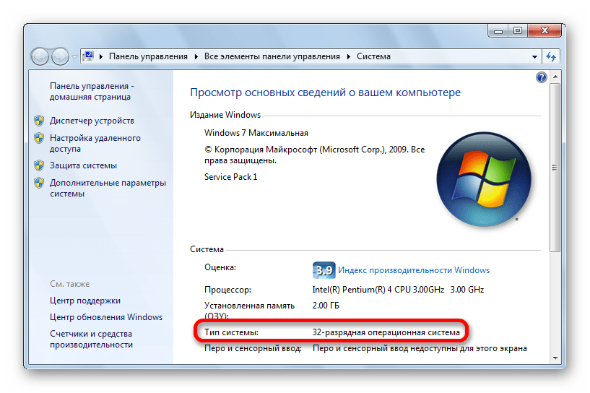Go to Панель управления in the breadcrumb

coord(147,56)
